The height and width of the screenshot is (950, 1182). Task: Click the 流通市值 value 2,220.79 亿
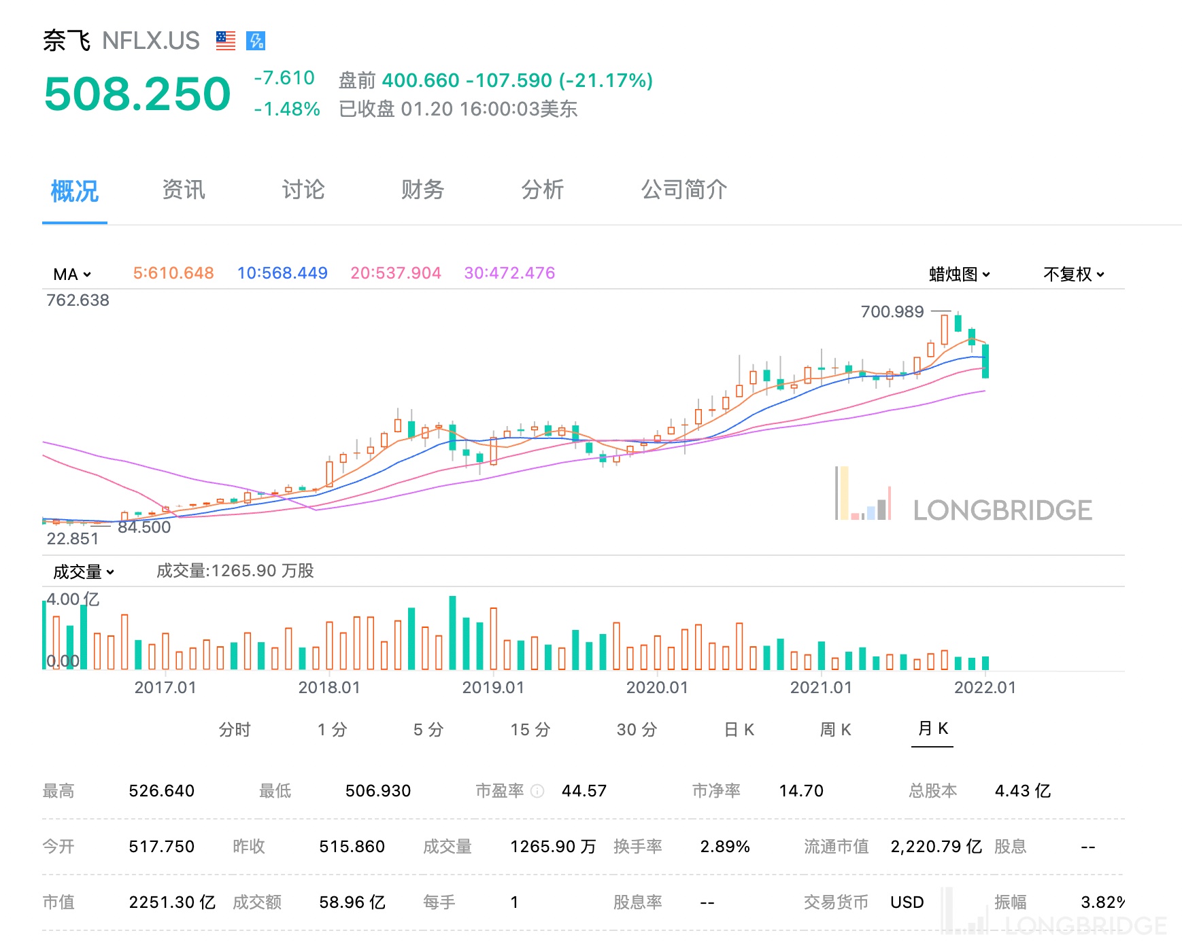tap(936, 847)
